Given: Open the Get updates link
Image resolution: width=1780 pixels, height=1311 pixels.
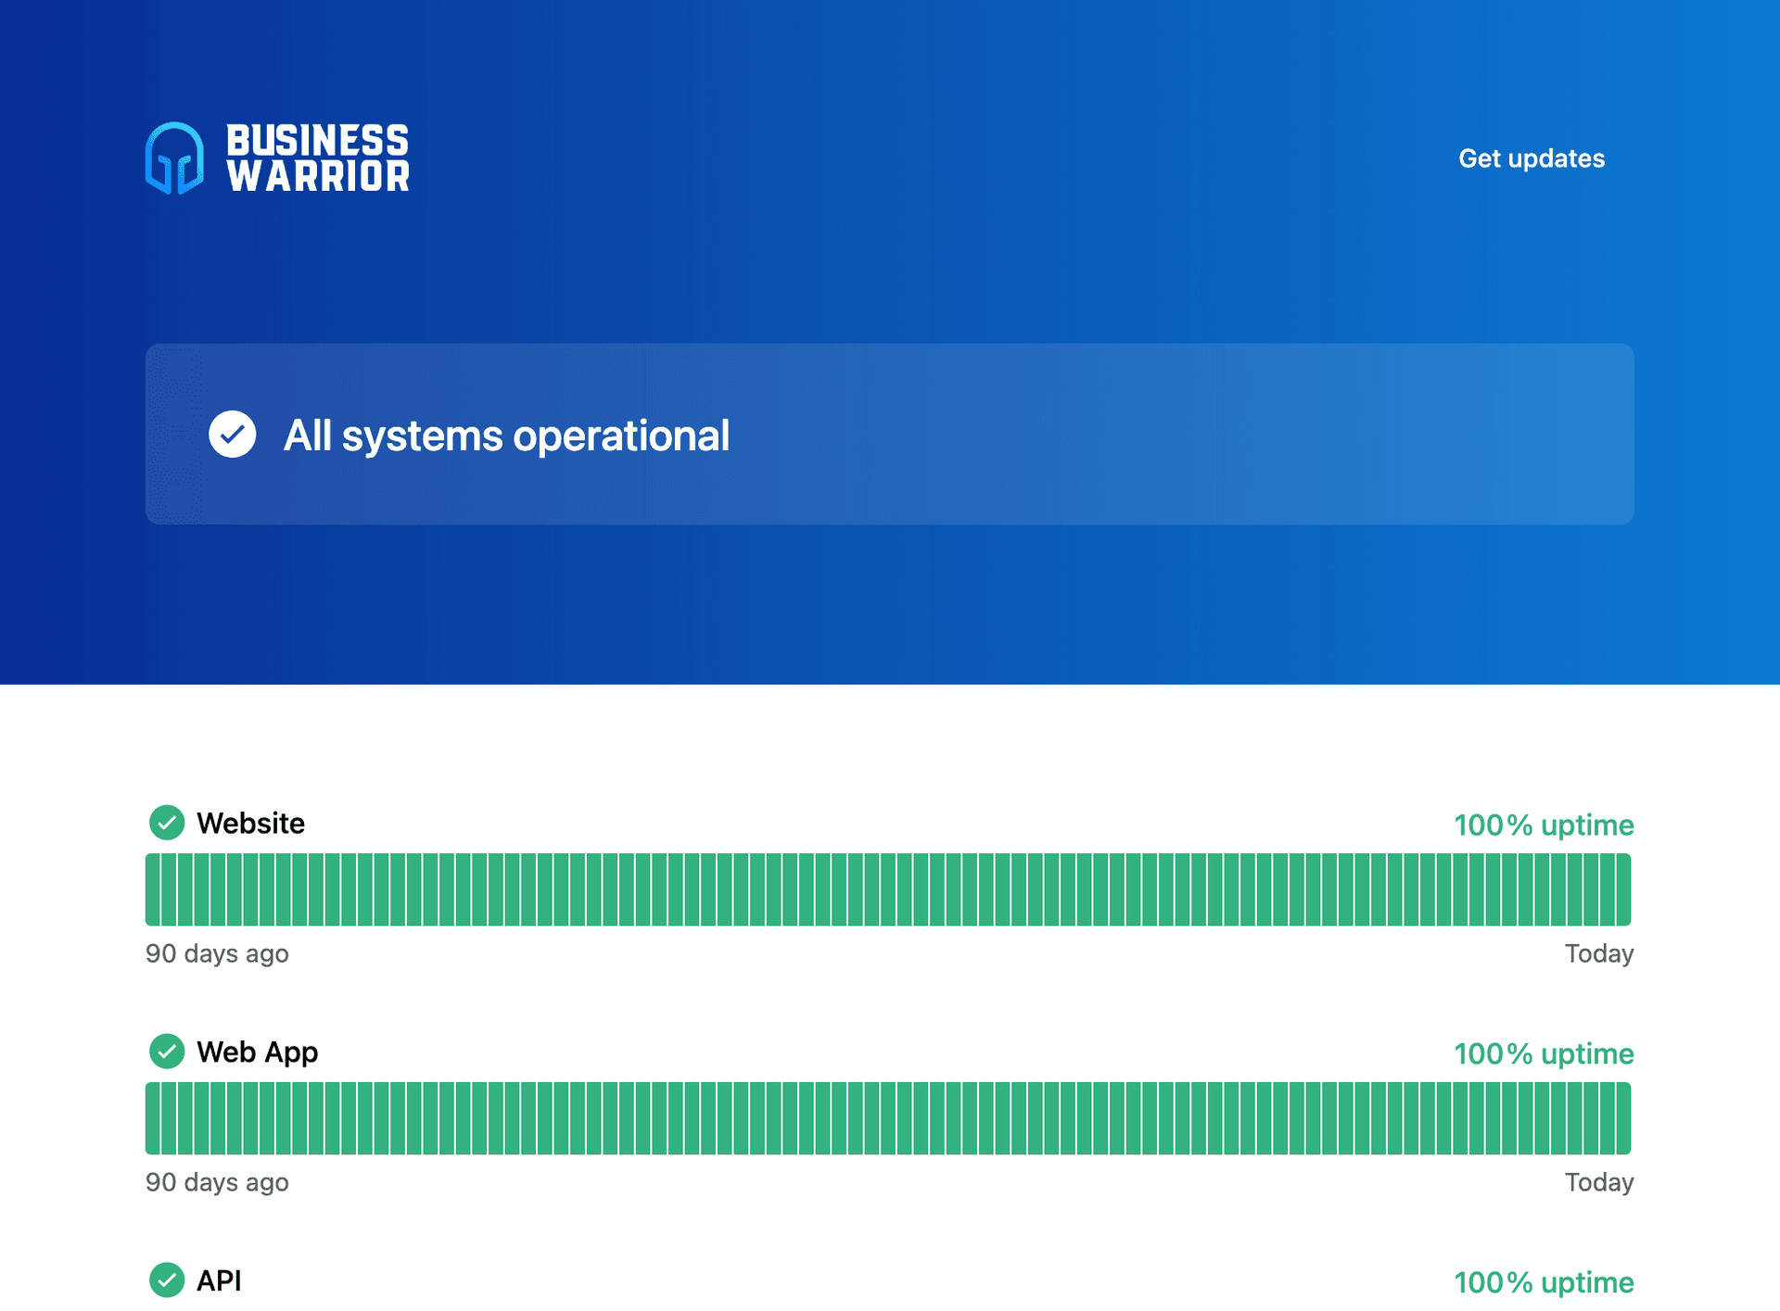Looking at the screenshot, I should 1531,158.
